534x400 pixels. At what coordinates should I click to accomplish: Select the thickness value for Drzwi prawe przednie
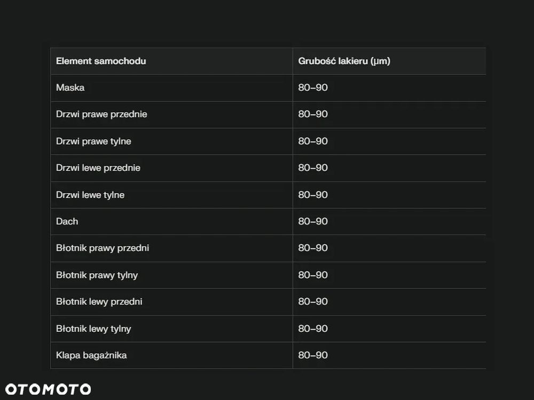(x=313, y=114)
